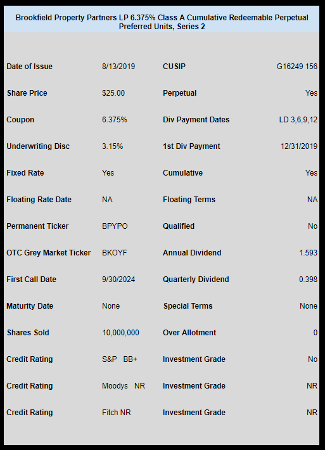This screenshot has width=325, height=450.
Task: Click the Brookfield Property Partners title header
Action: 162,22
